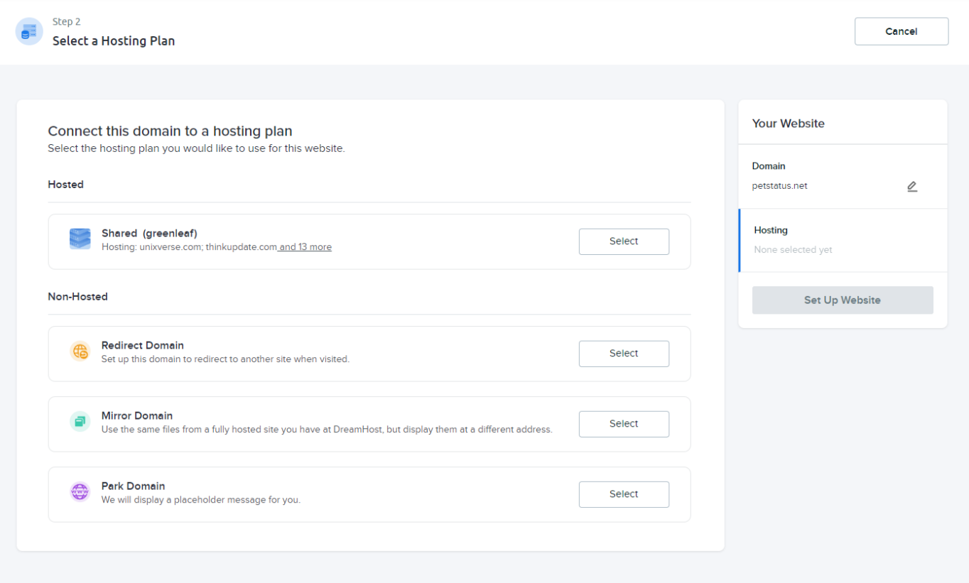Click the petstatus.net domain name
Screen dimensions: 969x583
pyautogui.click(x=779, y=185)
